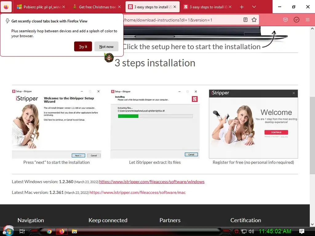Launch Google Chrome from the taskbar

(x=49, y=231)
